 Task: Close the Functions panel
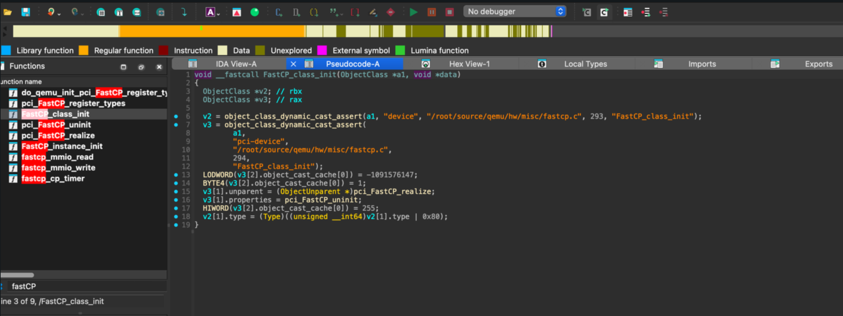159,67
